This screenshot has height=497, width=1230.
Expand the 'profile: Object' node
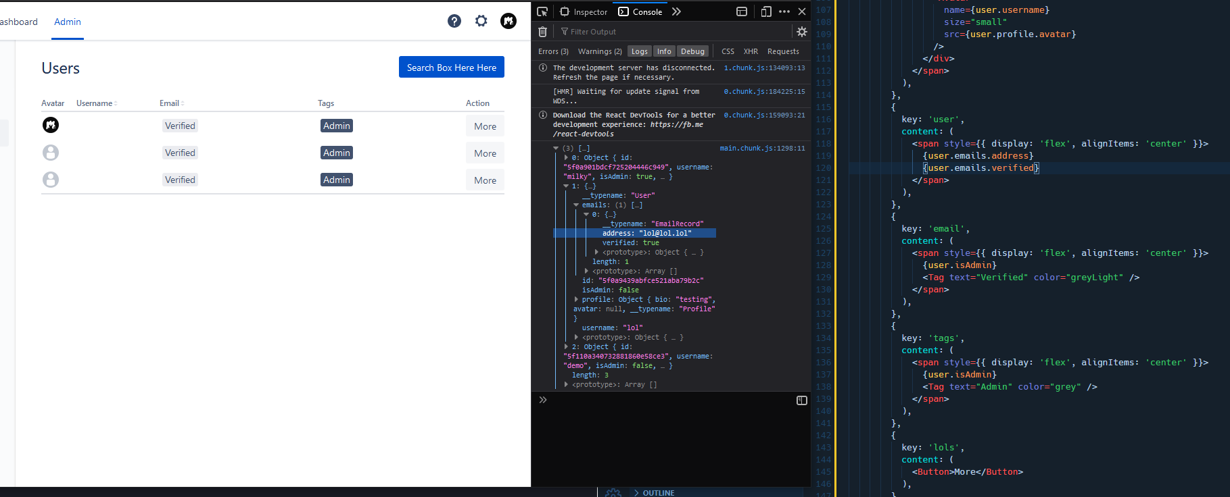(x=576, y=300)
